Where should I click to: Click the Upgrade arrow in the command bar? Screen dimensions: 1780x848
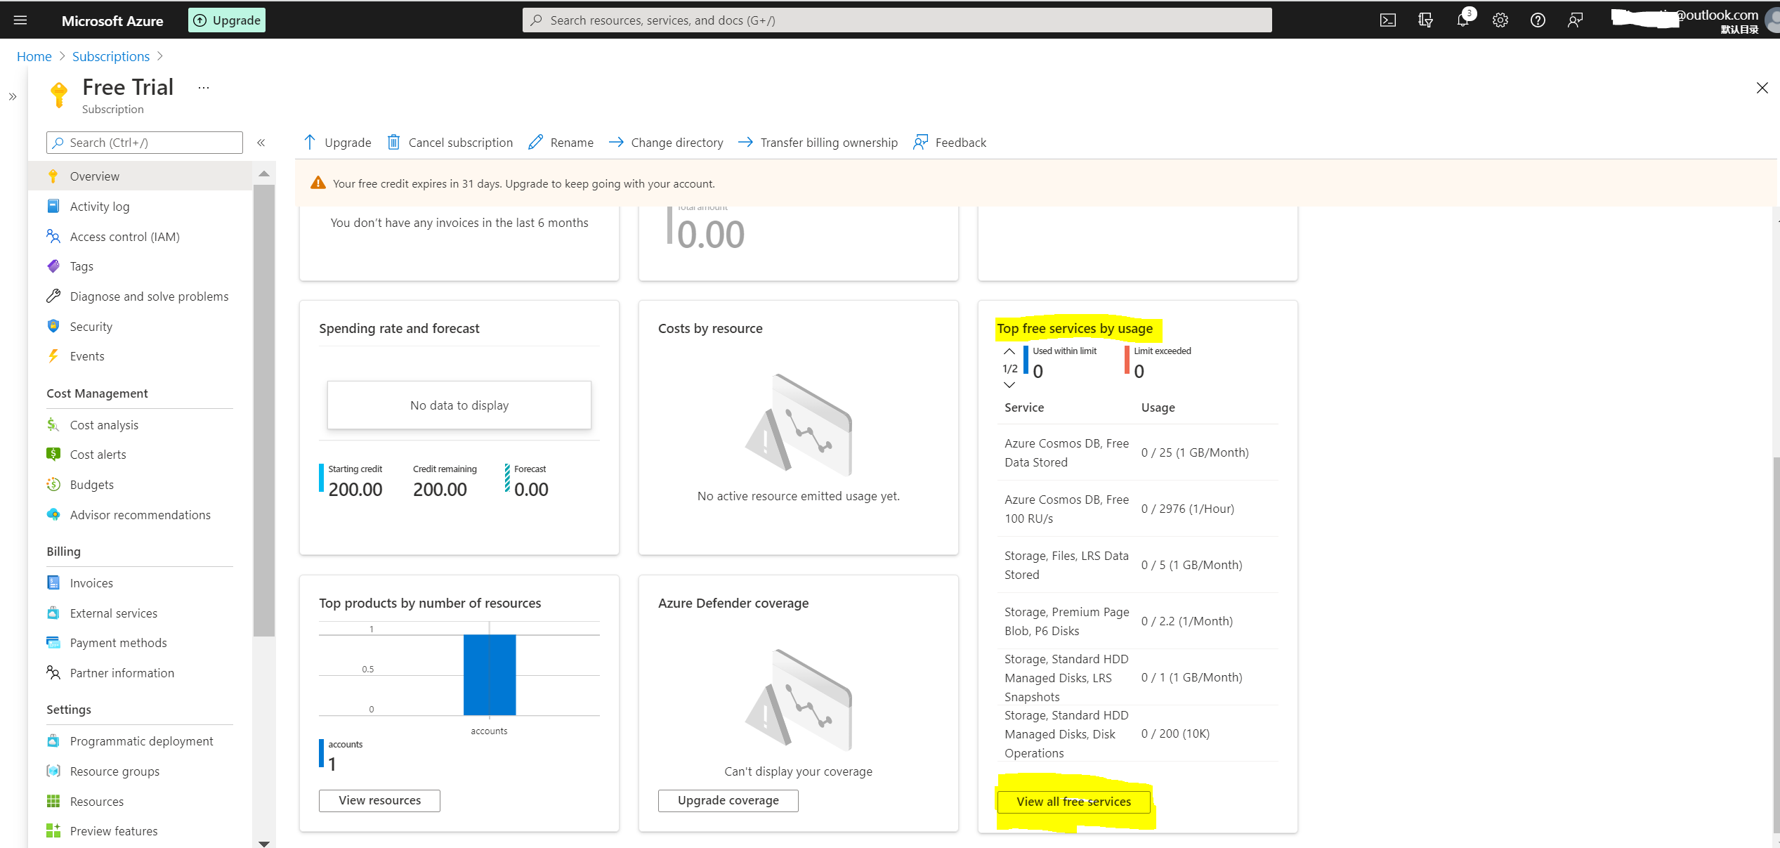(338, 143)
